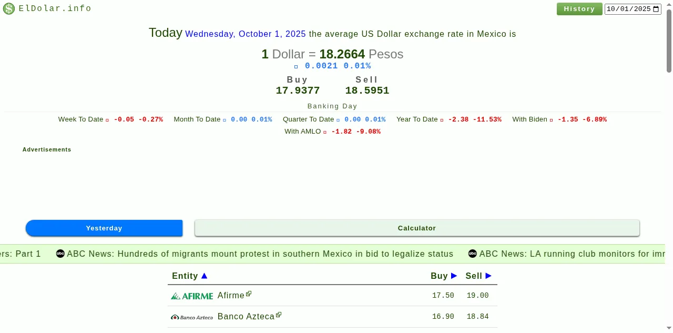Viewport: 673px width, 333px height.
Task: Click Banco Azteca sell price 18.84
Action: 478,317
